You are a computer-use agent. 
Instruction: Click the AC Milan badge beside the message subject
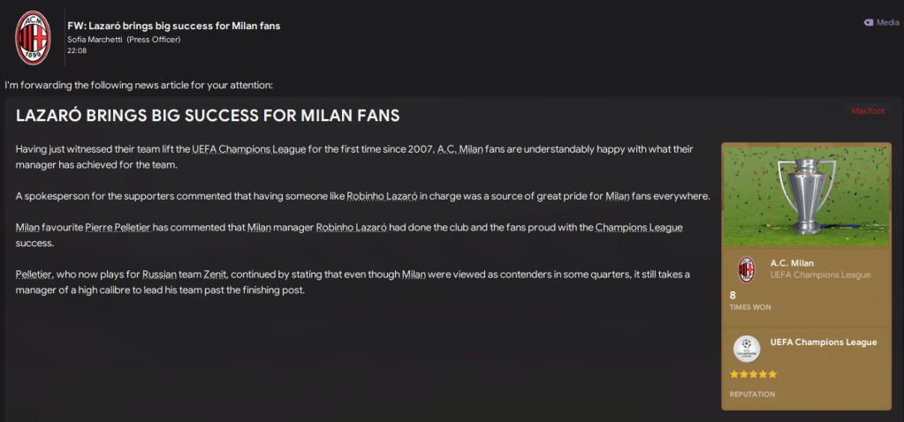click(x=34, y=36)
